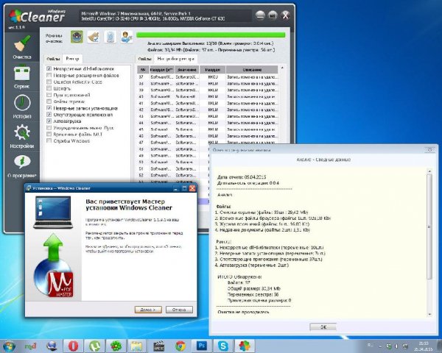
Task: Select row 41 in the results table
Action: click(208, 103)
